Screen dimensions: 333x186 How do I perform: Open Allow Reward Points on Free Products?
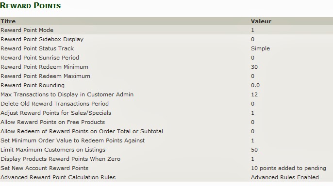coord(166,122)
